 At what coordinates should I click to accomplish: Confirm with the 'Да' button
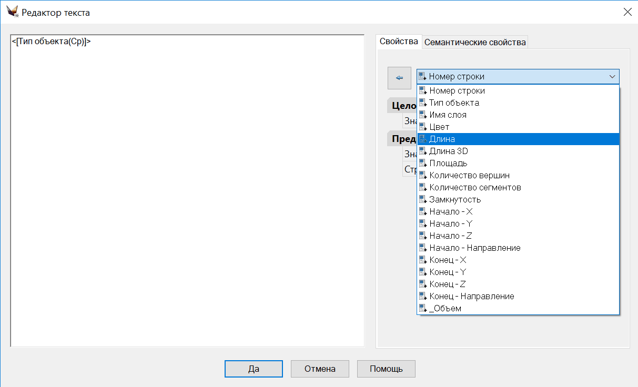[x=254, y=369]
